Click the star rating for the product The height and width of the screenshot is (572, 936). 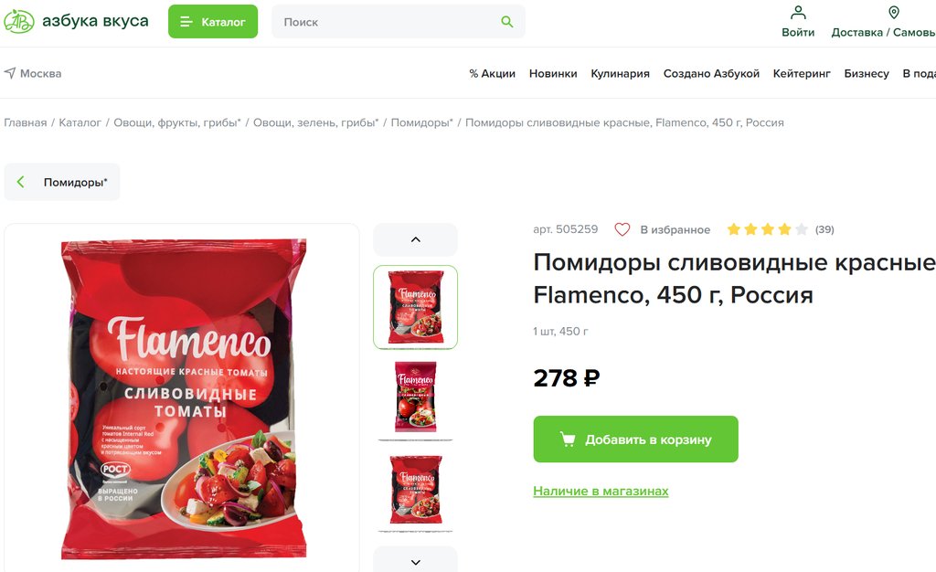(767, 229)
